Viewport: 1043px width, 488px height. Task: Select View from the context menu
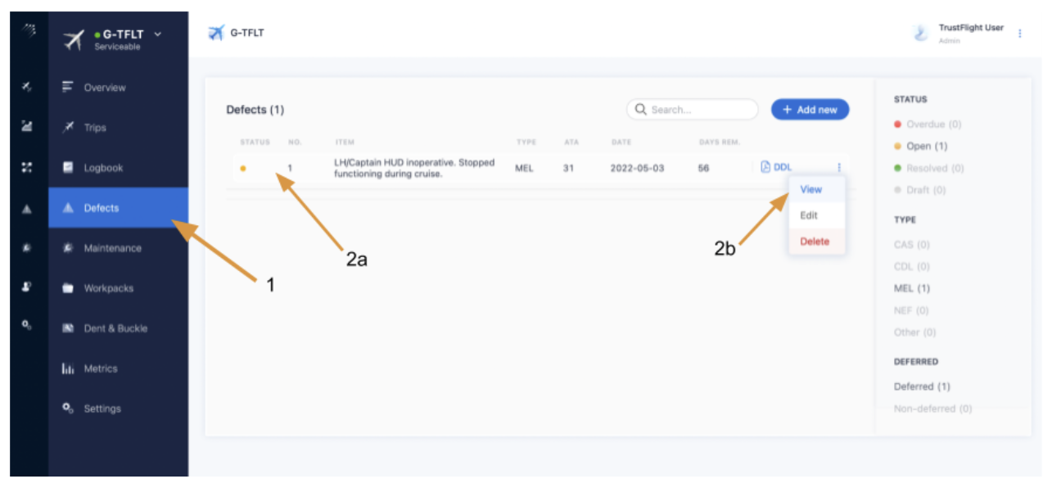pyautogui.click(x=810, y=189)
